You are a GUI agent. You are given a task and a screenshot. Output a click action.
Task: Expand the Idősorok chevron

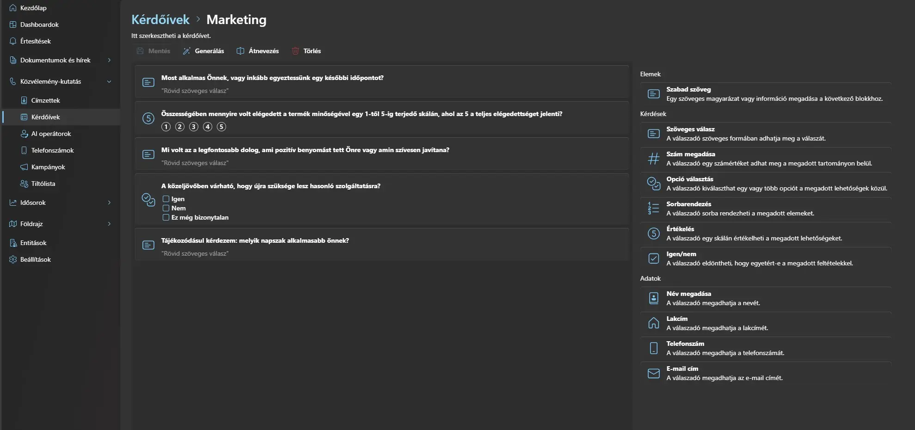point(109,203)
